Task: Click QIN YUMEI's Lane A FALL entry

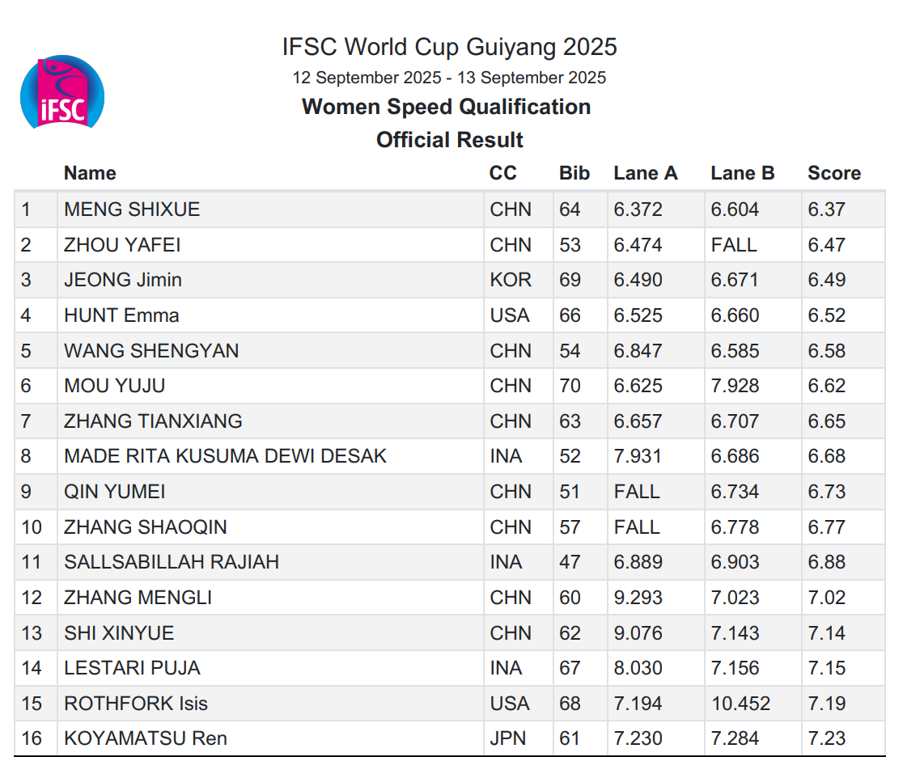Action: [x=636, y=492]
